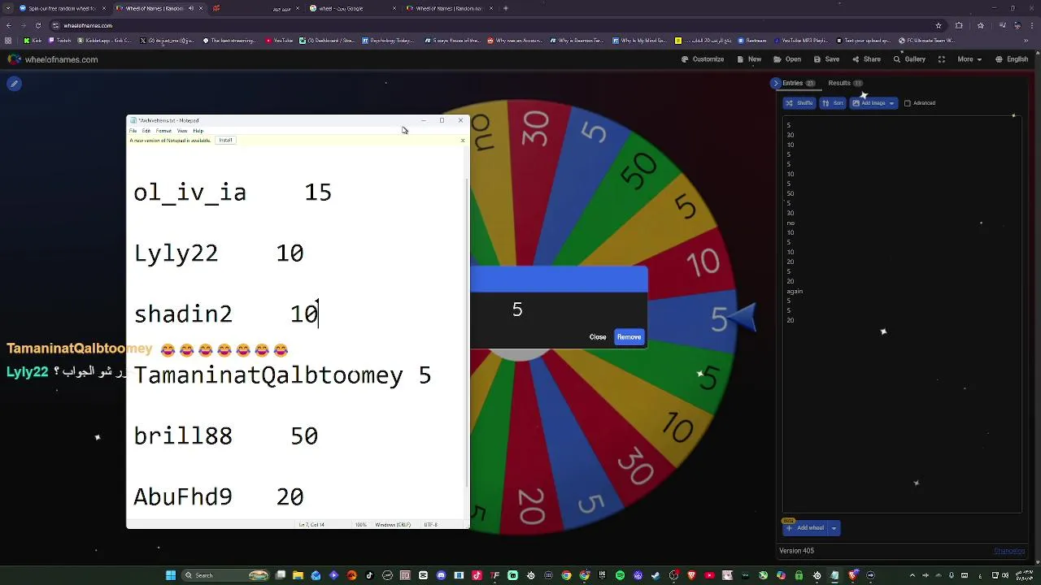Click the blue wheel pointer arrow
Viewport: 1041px width, 585px height.
744,317
